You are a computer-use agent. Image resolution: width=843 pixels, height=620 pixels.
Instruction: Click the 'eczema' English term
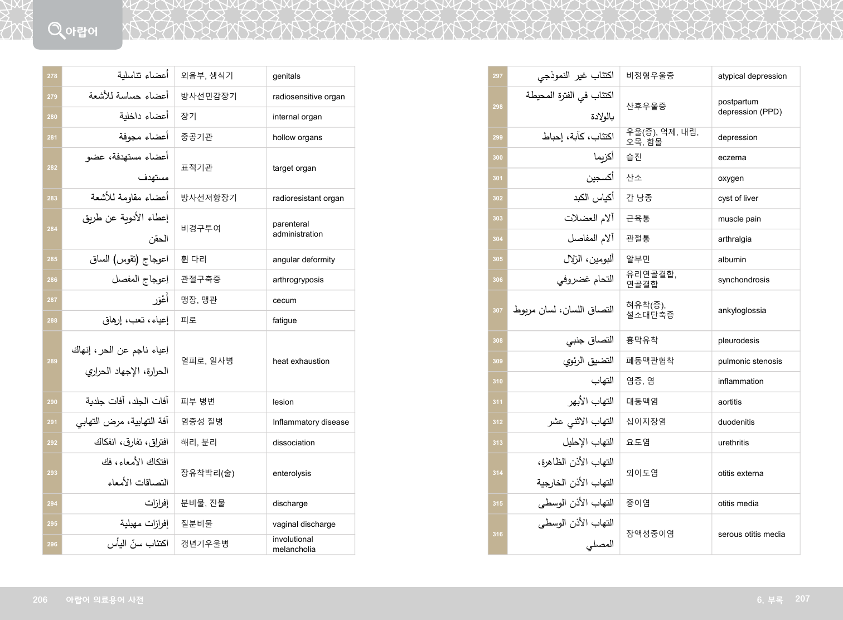pyautogui.click(x=731, y=157)
